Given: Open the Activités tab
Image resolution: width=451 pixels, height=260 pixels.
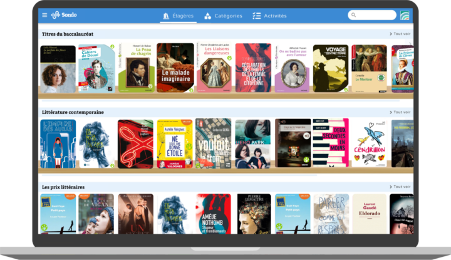Looking at the screenshot, I should (x=269, y=16).
